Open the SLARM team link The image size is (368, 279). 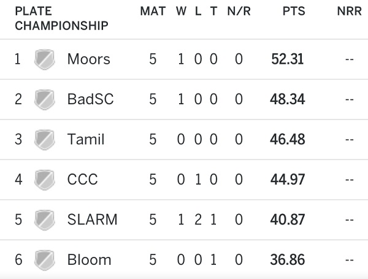click(92, 220)
